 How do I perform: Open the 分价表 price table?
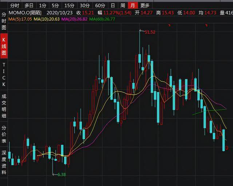(4, 134)
